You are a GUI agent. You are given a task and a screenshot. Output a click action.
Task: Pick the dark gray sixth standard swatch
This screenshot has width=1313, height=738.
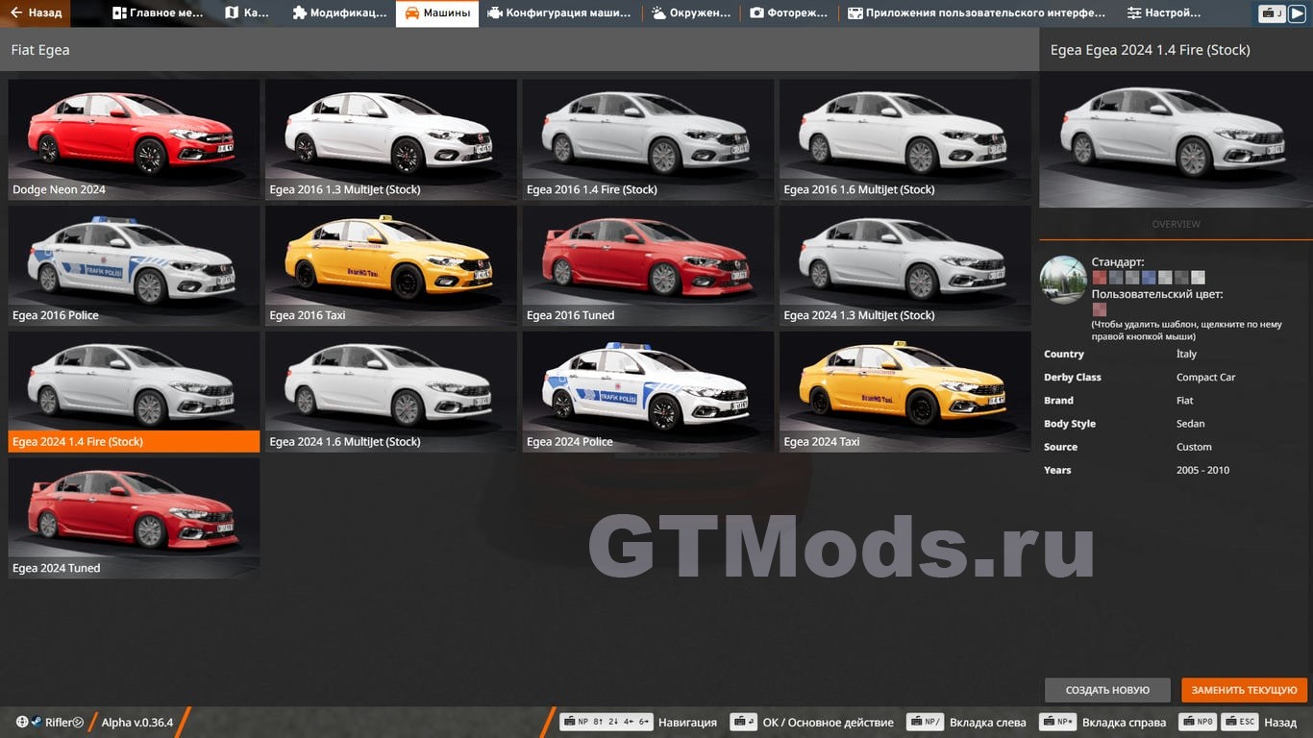1180,278
